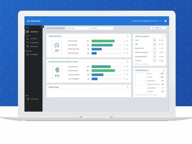Viewport: 192px width, 144px height.
Task: Click the Detections icon in sidebar
Action: tap(28, 46)
